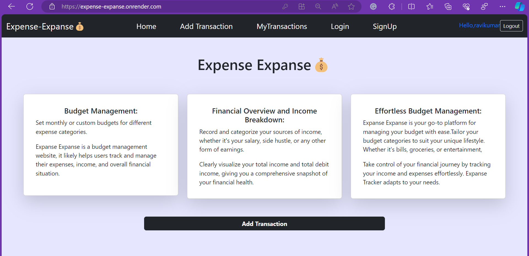The image size is (529, 256).
Task: Open the favorites list icon
Action: (x=430, y=6)
